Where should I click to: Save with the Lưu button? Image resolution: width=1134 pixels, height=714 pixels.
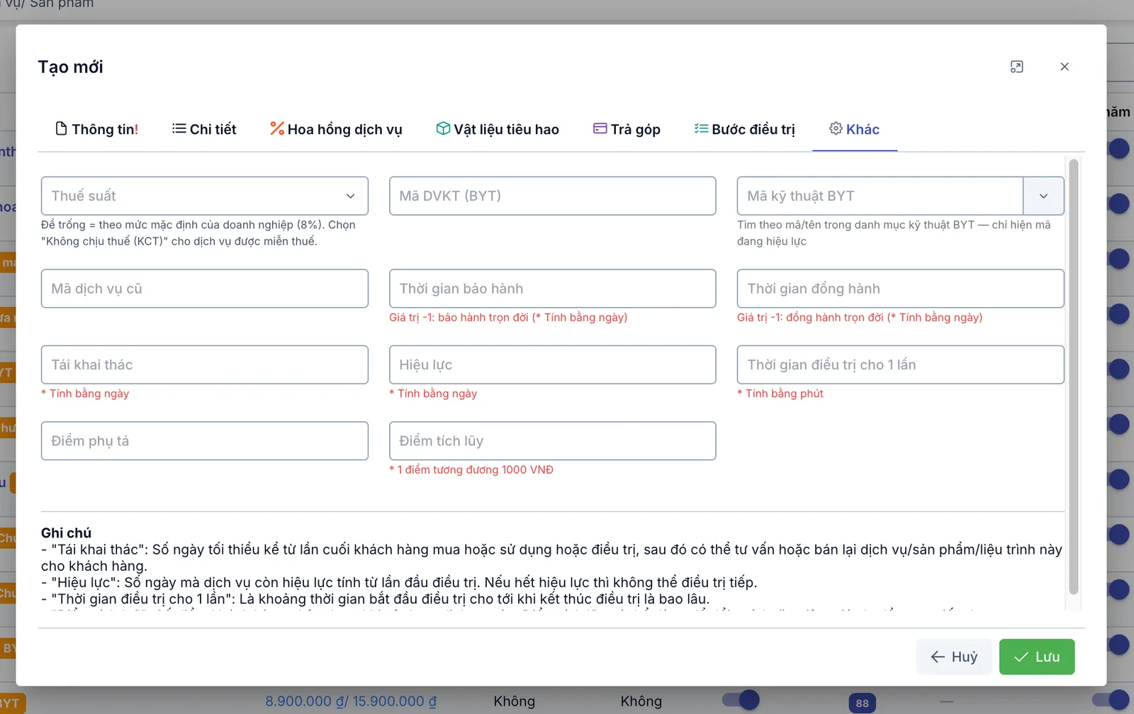point(1037,657)
